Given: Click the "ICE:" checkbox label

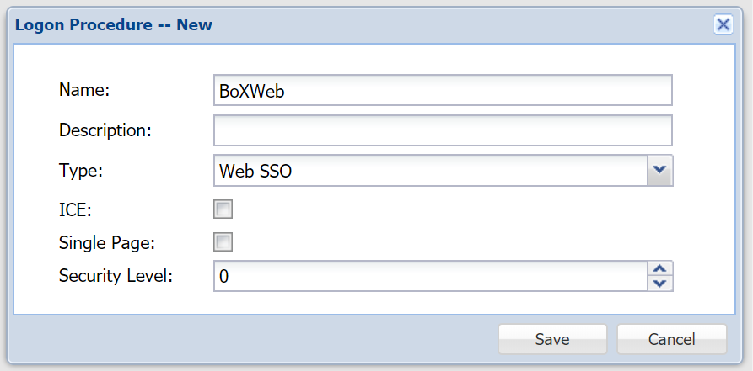Looking at the screenshot, I should click(x=75, y=209).
